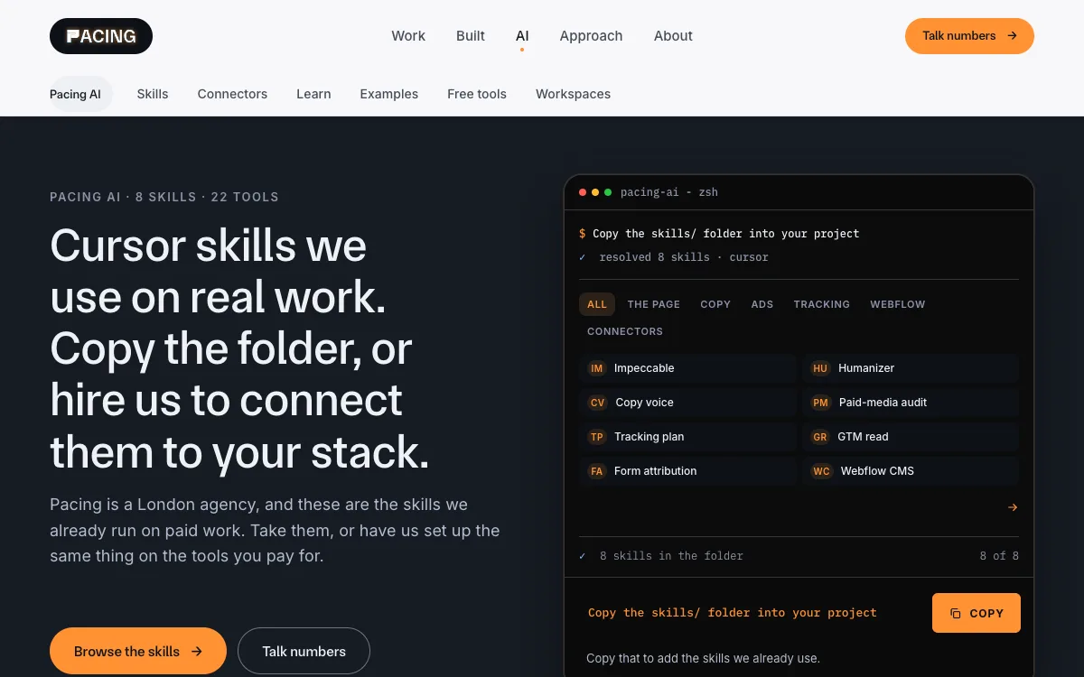Click 'PACING AI · 8 SKILLS · 22 TOOLS' label
Image resolution: width=1084 pixels, height=677 pixels.
pyautogui.click(x=164, y=197)
